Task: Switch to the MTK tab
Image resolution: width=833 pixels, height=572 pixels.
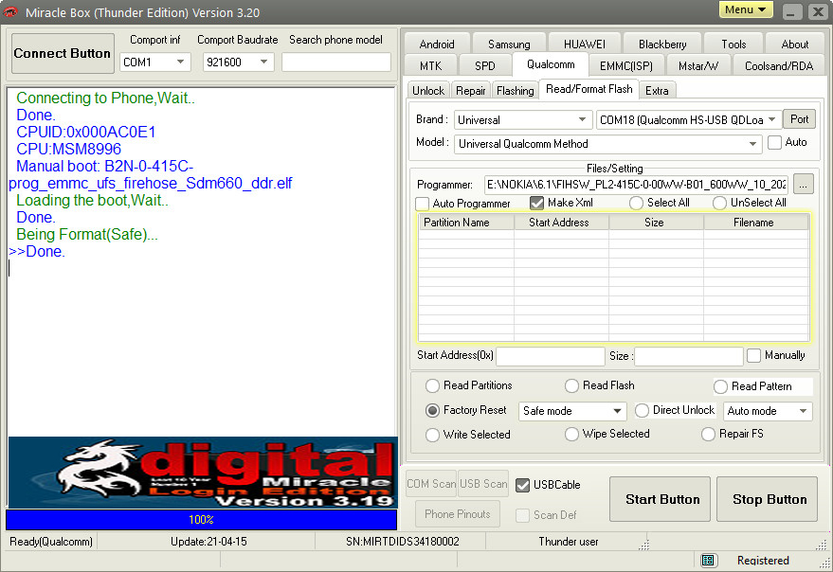Action: coord(430,66)
